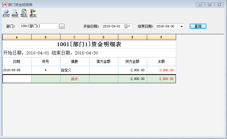This screenshot has width=227, height=139.
Task: Click the 查询 query button
Action: (198, 26)
